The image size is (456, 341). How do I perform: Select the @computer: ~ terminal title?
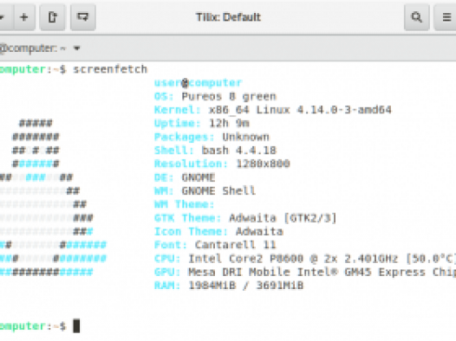click(x=33, y=48)
